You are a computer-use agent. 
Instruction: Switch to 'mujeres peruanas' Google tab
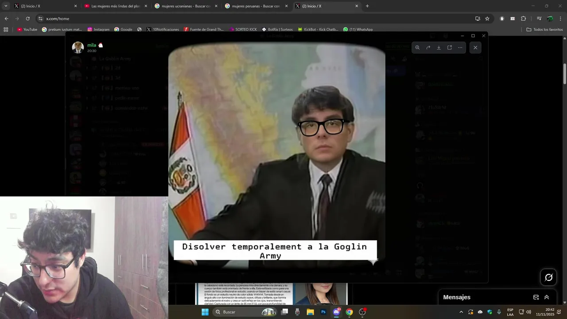pyautogui.click(x=256, y=6)
